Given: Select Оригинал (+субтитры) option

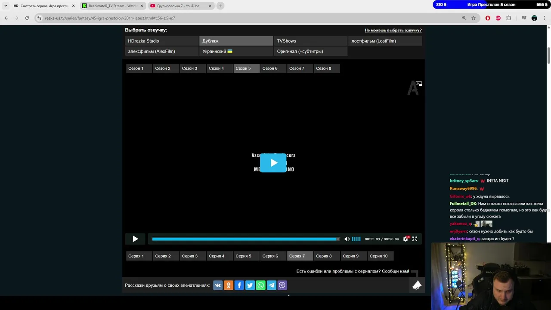Looking at the screenshot, I should (x=311, y=51).
